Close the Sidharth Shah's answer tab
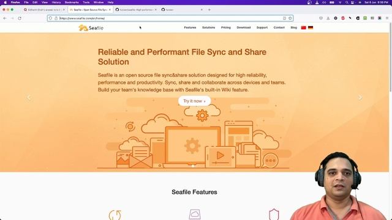The width and height of the screenshot is (392, 220). coord(64,10)
